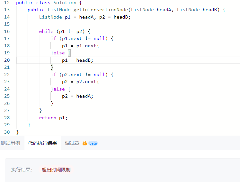
Task: Click the 'p1 = p1.next;' line
Action: (81, 46)
